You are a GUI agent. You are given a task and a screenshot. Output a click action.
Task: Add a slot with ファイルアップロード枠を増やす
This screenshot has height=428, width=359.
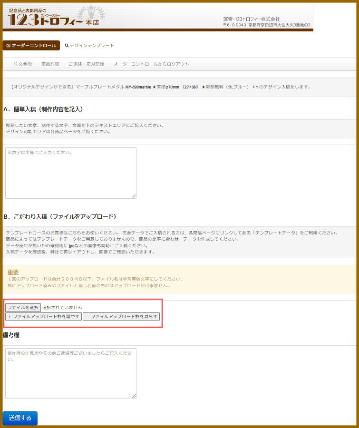pyautogui.click(x=43, y=316)
